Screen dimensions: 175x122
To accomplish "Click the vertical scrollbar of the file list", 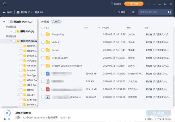I will click(x=174, y=91).
